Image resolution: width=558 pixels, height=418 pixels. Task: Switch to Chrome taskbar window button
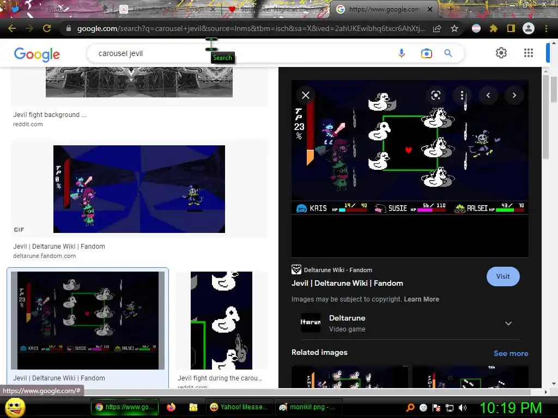125,407
